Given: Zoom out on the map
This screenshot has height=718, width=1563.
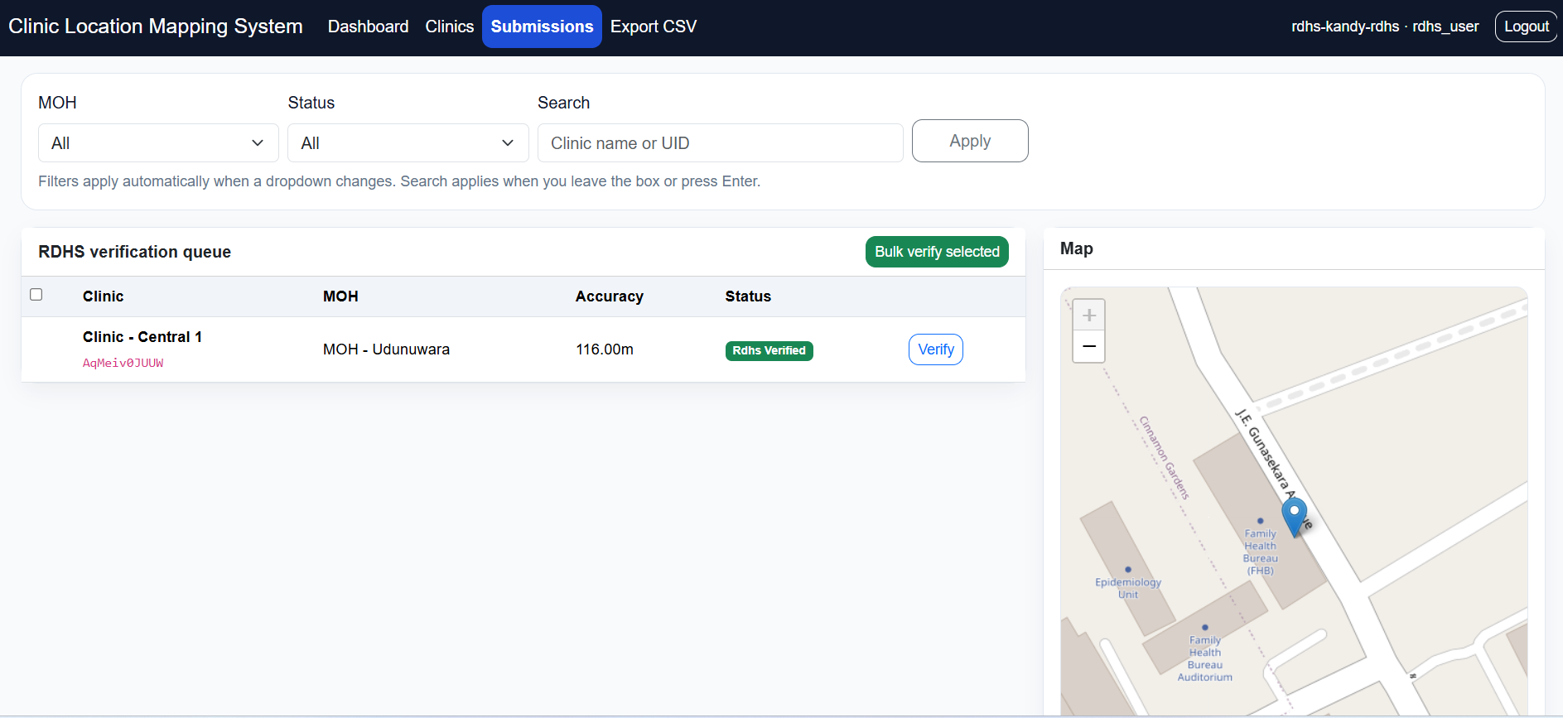Looking at the screenshot, I should click(1089, 346).
